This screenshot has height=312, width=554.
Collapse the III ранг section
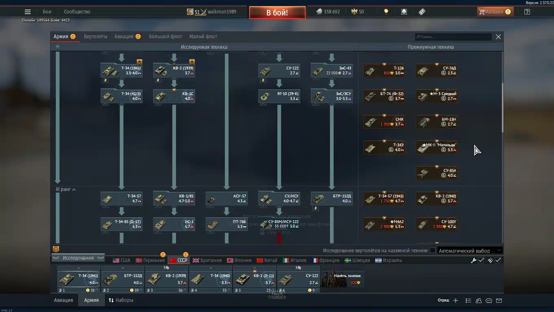66,189
